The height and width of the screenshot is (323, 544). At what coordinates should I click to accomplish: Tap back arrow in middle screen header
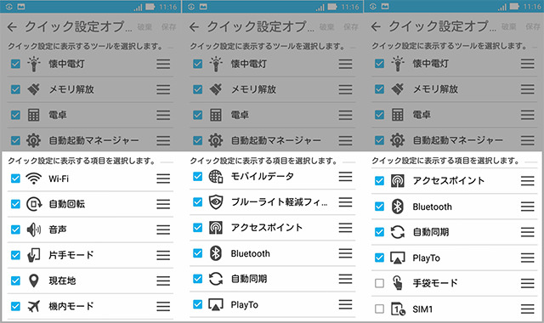[195, 27]
